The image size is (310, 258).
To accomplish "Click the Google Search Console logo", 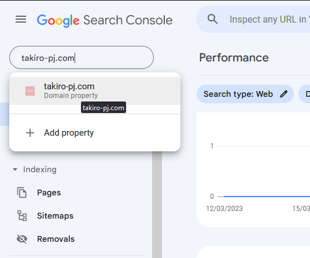I will (x=105, y=20).
